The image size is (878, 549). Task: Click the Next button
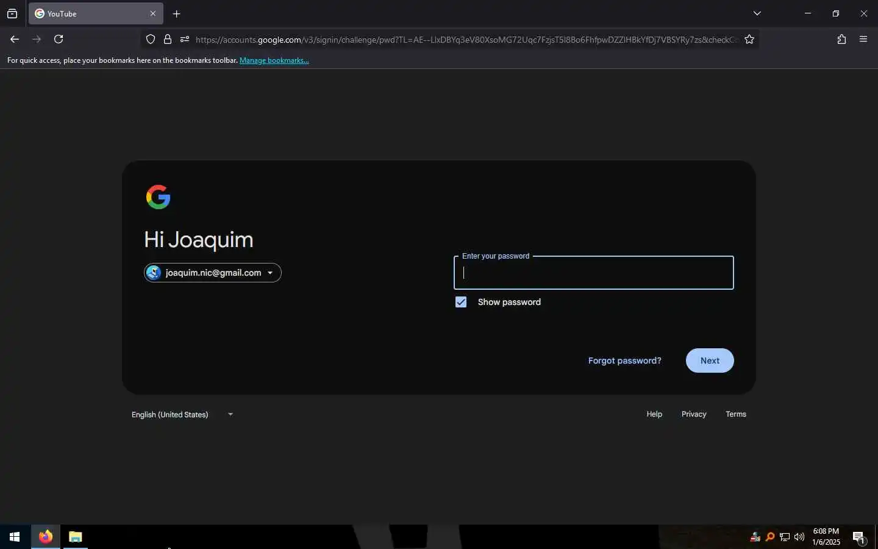tap(710, 361)
